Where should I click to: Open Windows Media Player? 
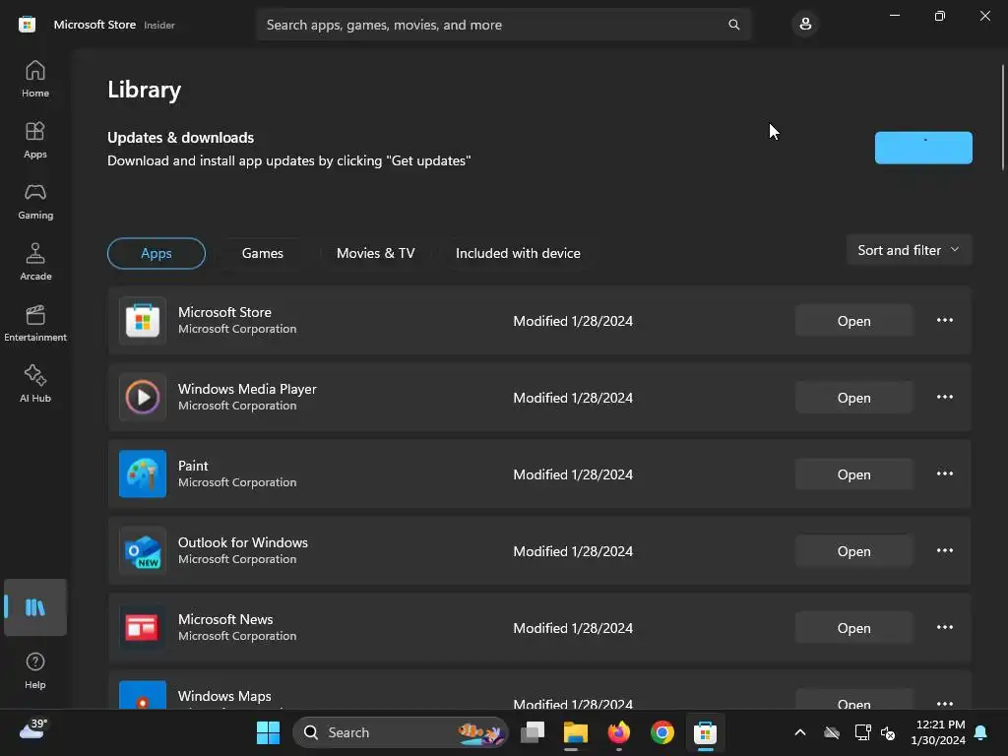[x=853, y=398]
